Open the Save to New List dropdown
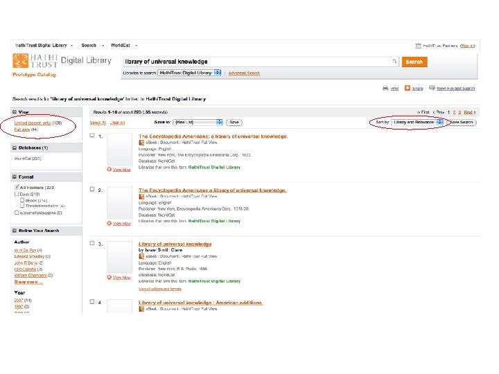This screenshot has width=499, height=374. tap(198, 122)
